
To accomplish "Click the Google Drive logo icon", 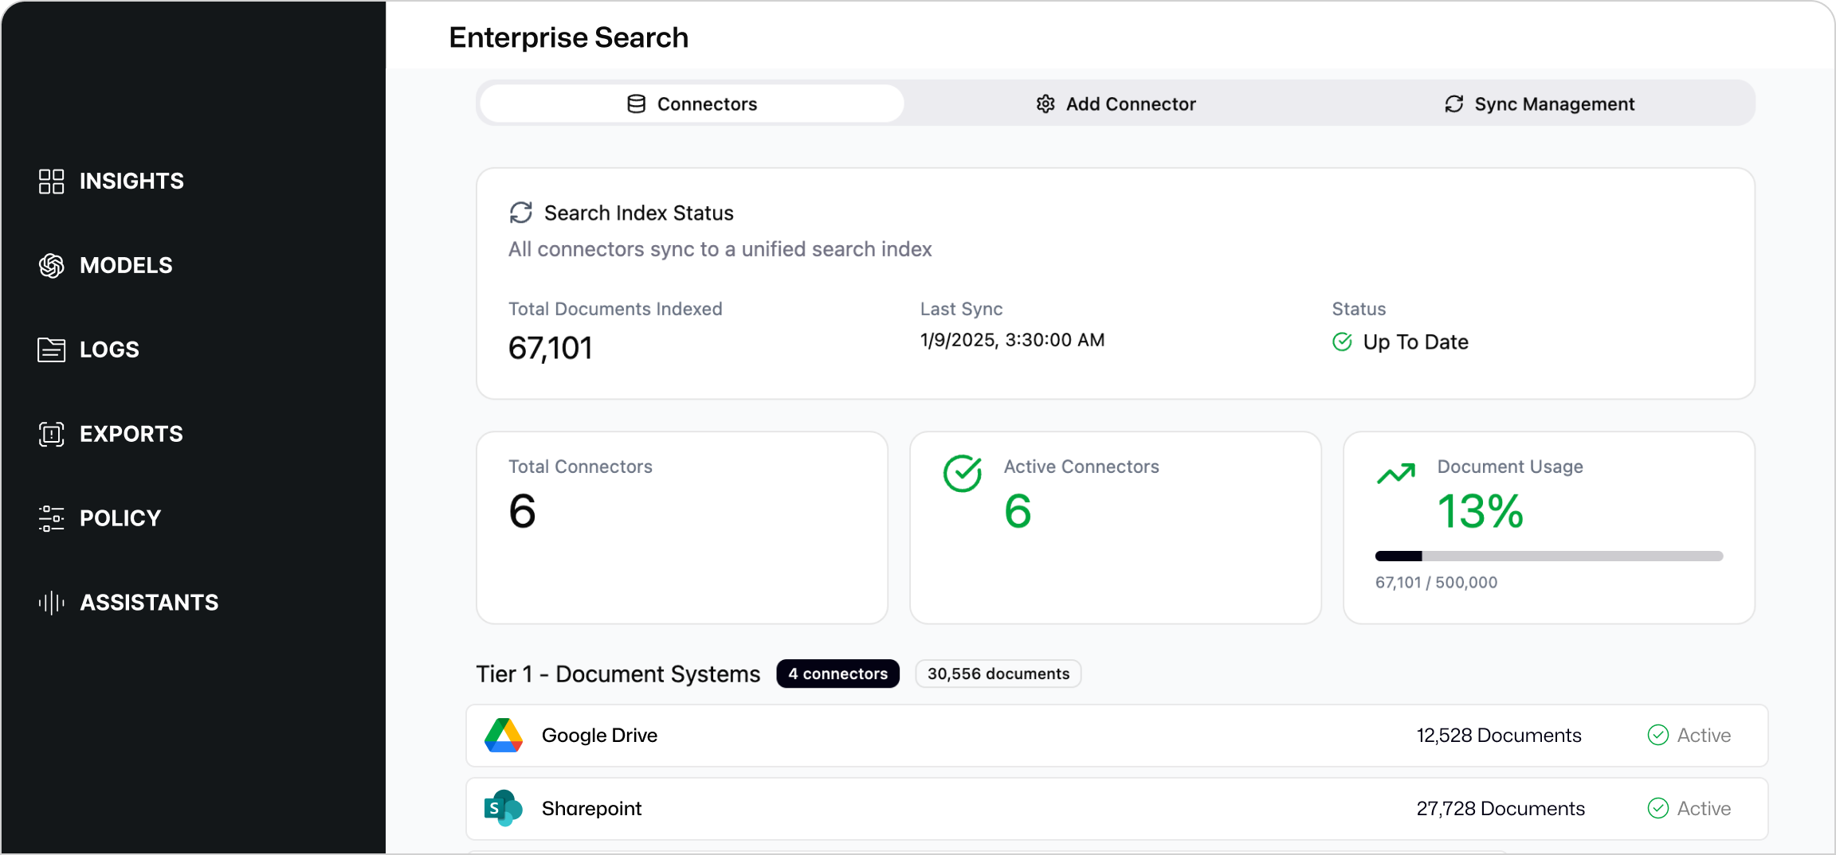I will tap(504, 736).
